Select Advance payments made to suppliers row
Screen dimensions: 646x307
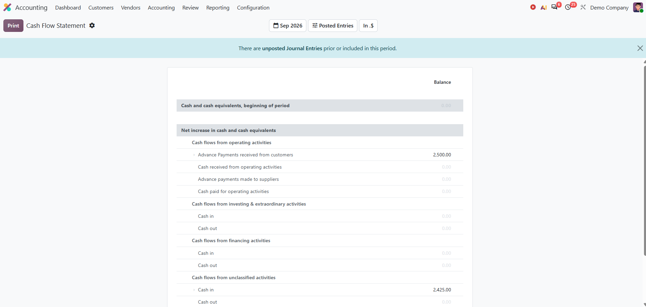point(320,179)
